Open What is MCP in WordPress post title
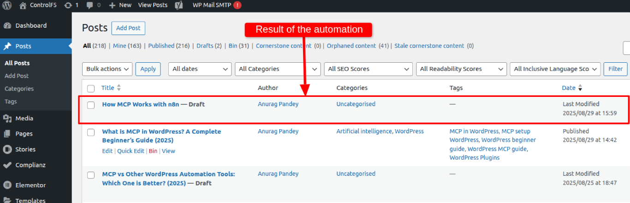The width and height of the screenshot is (630, 203). click(161, 136)
